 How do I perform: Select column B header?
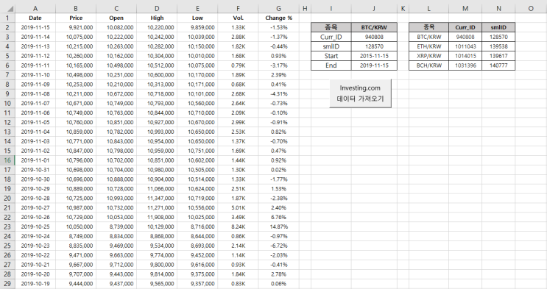pyautogui.click(x=76, y=8)
